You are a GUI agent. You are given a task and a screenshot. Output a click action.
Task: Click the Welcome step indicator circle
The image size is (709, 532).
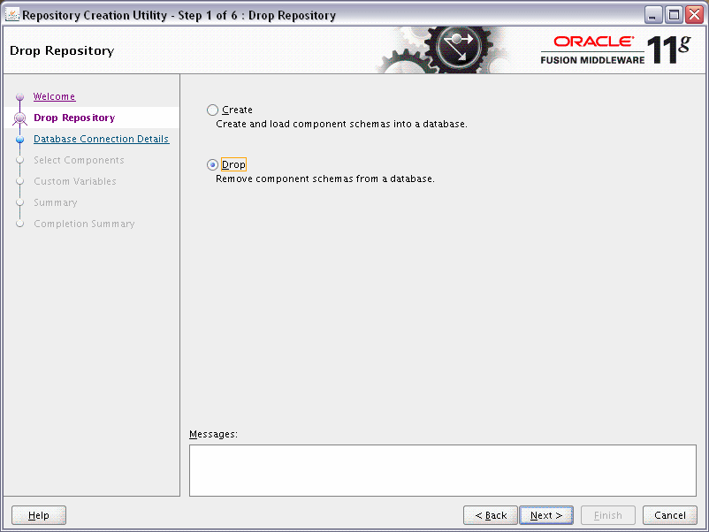tap(19, 95)
